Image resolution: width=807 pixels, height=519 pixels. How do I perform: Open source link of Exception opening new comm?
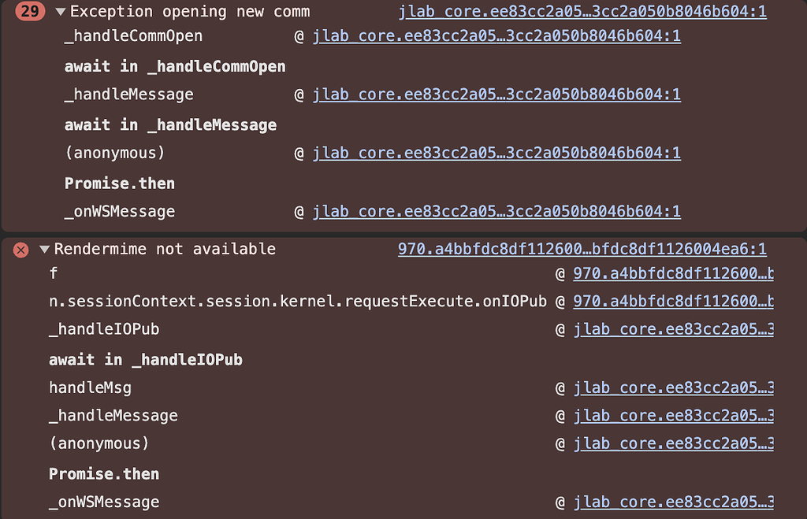(582, 11)
